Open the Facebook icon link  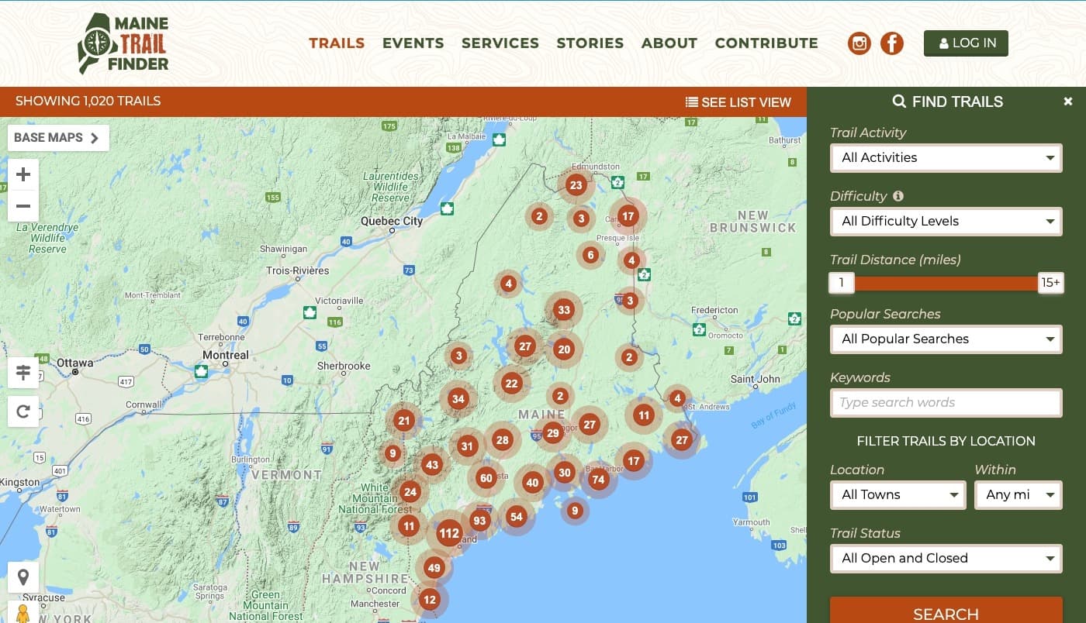point(891,43)
